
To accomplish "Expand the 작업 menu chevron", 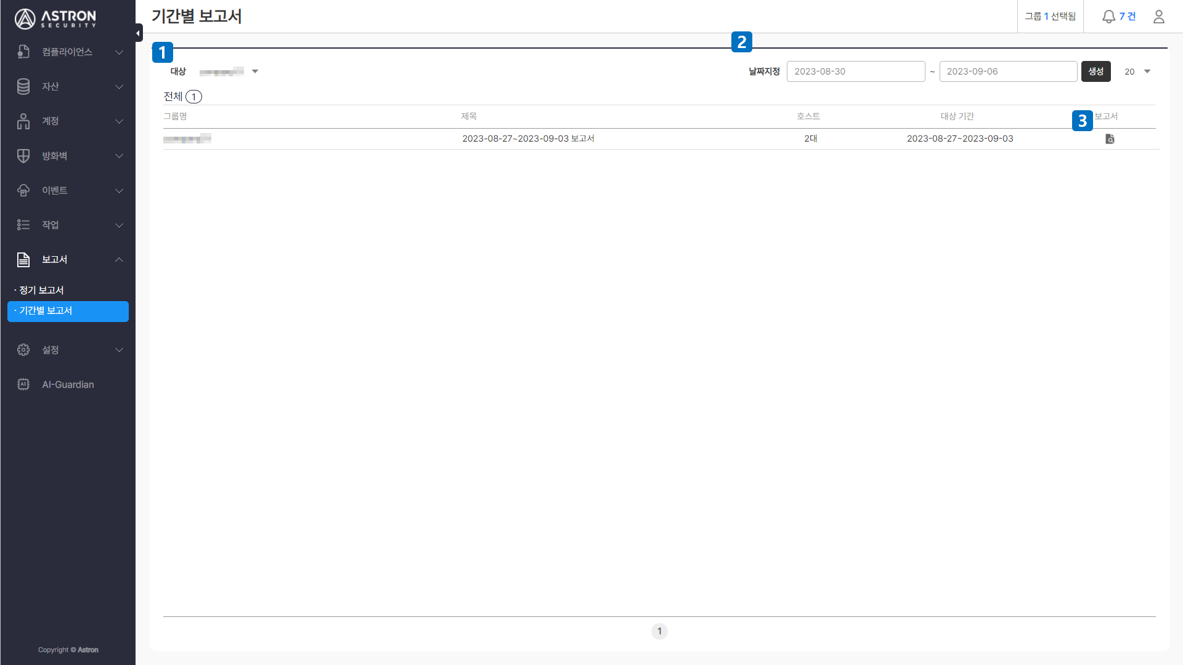I will 120,225.
